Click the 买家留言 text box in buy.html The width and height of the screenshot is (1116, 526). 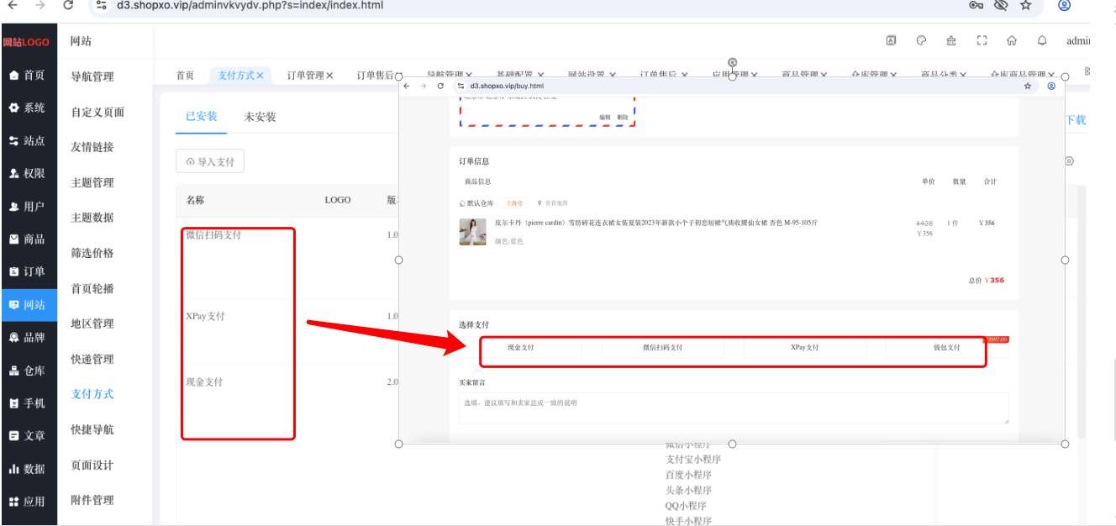(734, 408)
